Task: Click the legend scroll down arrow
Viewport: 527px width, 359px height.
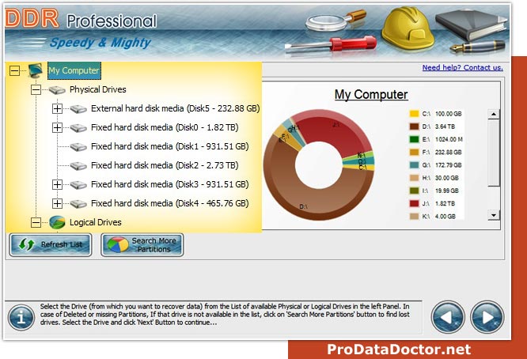Action: [494, 215]
